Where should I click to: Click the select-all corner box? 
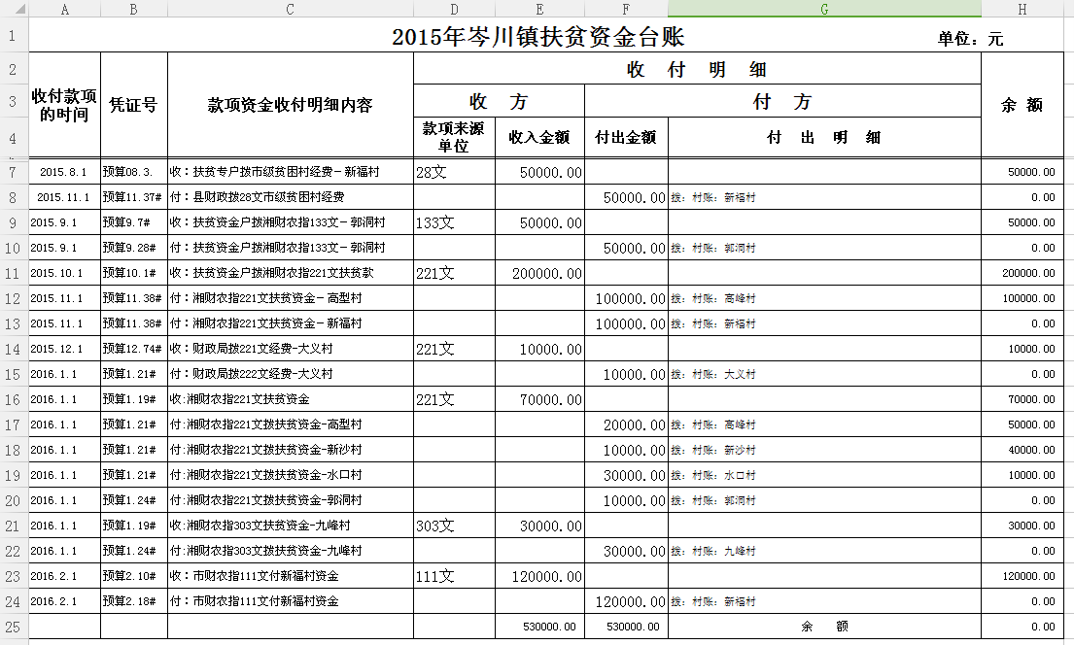(x=14, y=9)
